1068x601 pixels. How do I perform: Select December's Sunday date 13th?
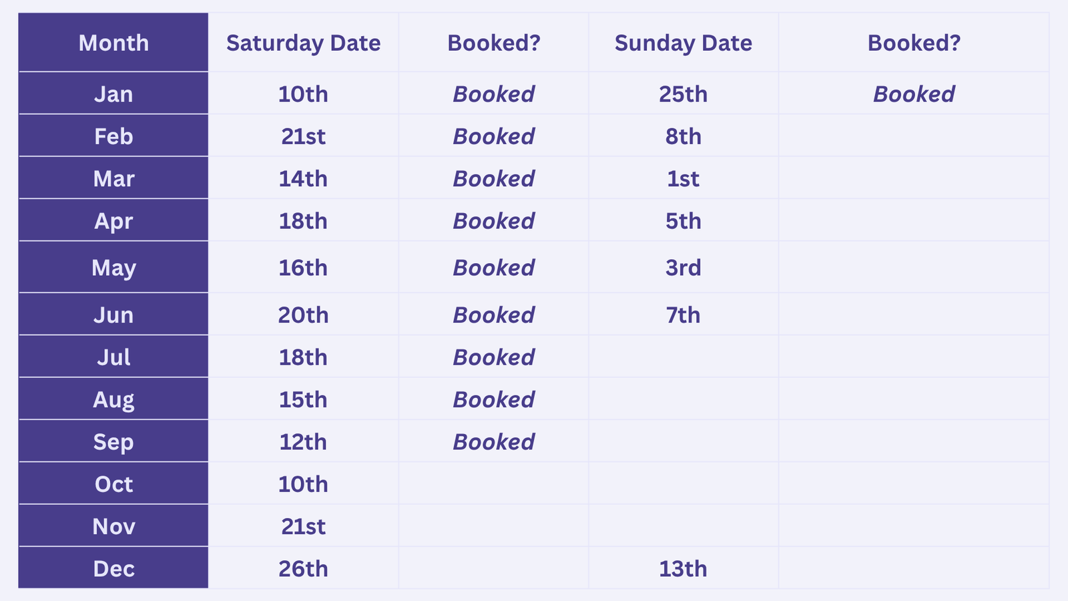[x=683, y=569]
